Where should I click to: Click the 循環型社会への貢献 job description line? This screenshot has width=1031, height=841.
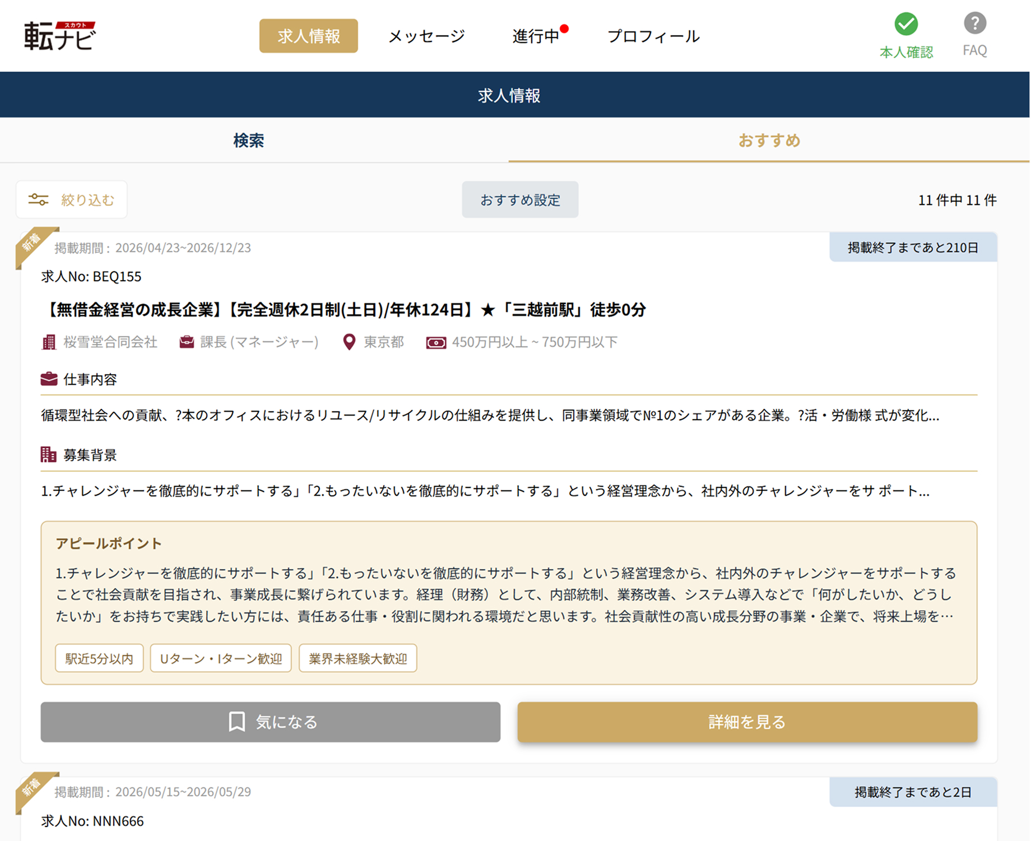click(x=490, y=415)
